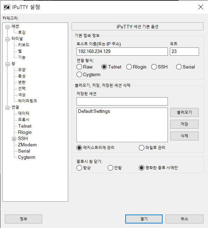
Task: Open the Telnet category in tree
Action: click(25, 126)
